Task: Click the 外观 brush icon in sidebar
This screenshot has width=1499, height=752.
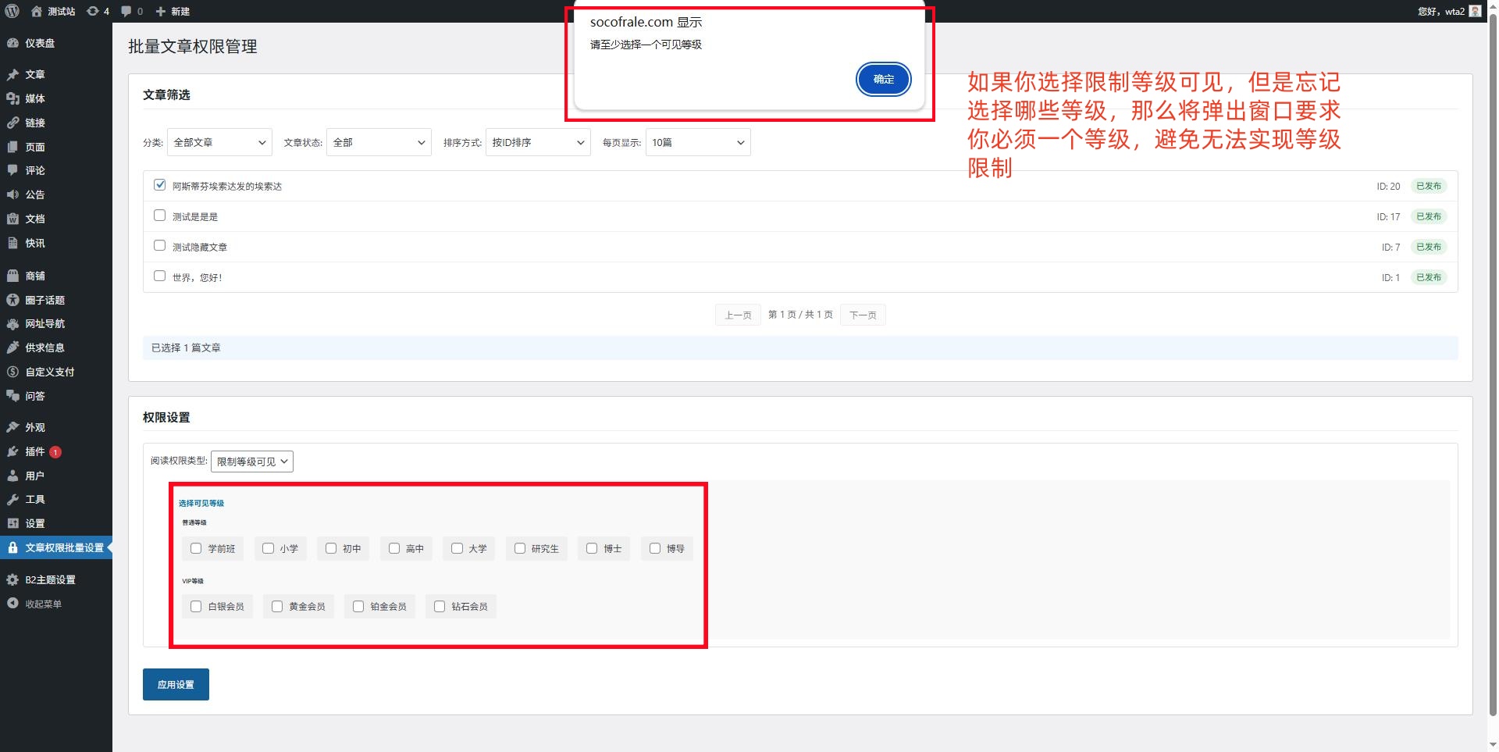Action: tap(12, 427)
